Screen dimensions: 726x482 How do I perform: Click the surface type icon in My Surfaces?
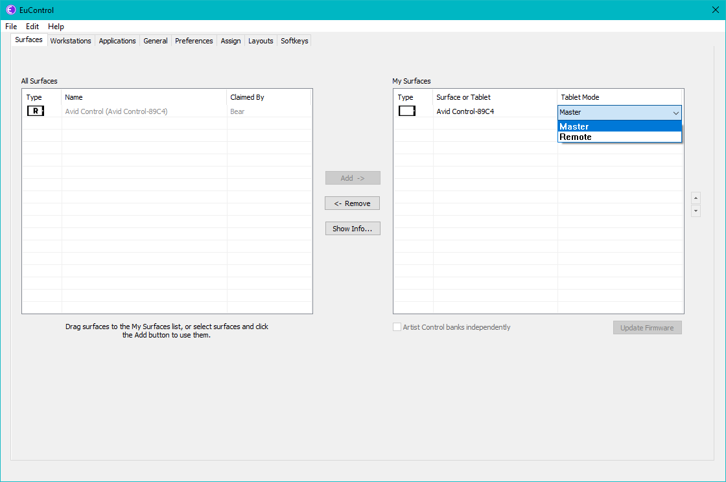pos(406,111)
